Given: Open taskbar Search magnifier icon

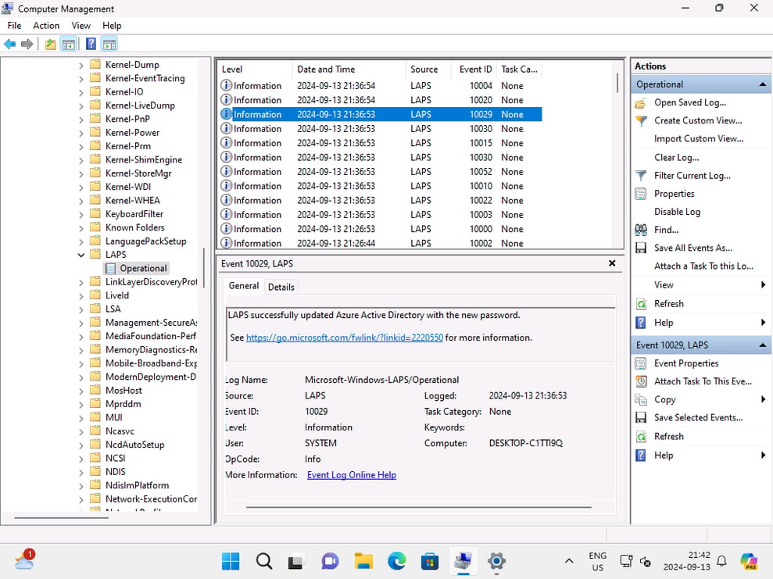Looking at the screenshot, I should (x=263, y=561).
